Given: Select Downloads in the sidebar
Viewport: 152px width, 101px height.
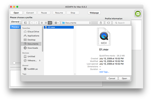Looking at the screenshot, I should pyautogui.click(x=31, y=48).
